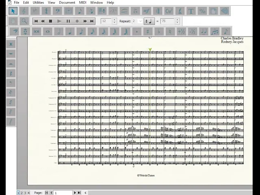
Task: Select the eighth rest in rests palette
Action: (x=11, y=83)
